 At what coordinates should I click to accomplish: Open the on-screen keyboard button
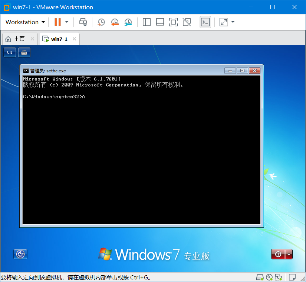coord(24,52)
